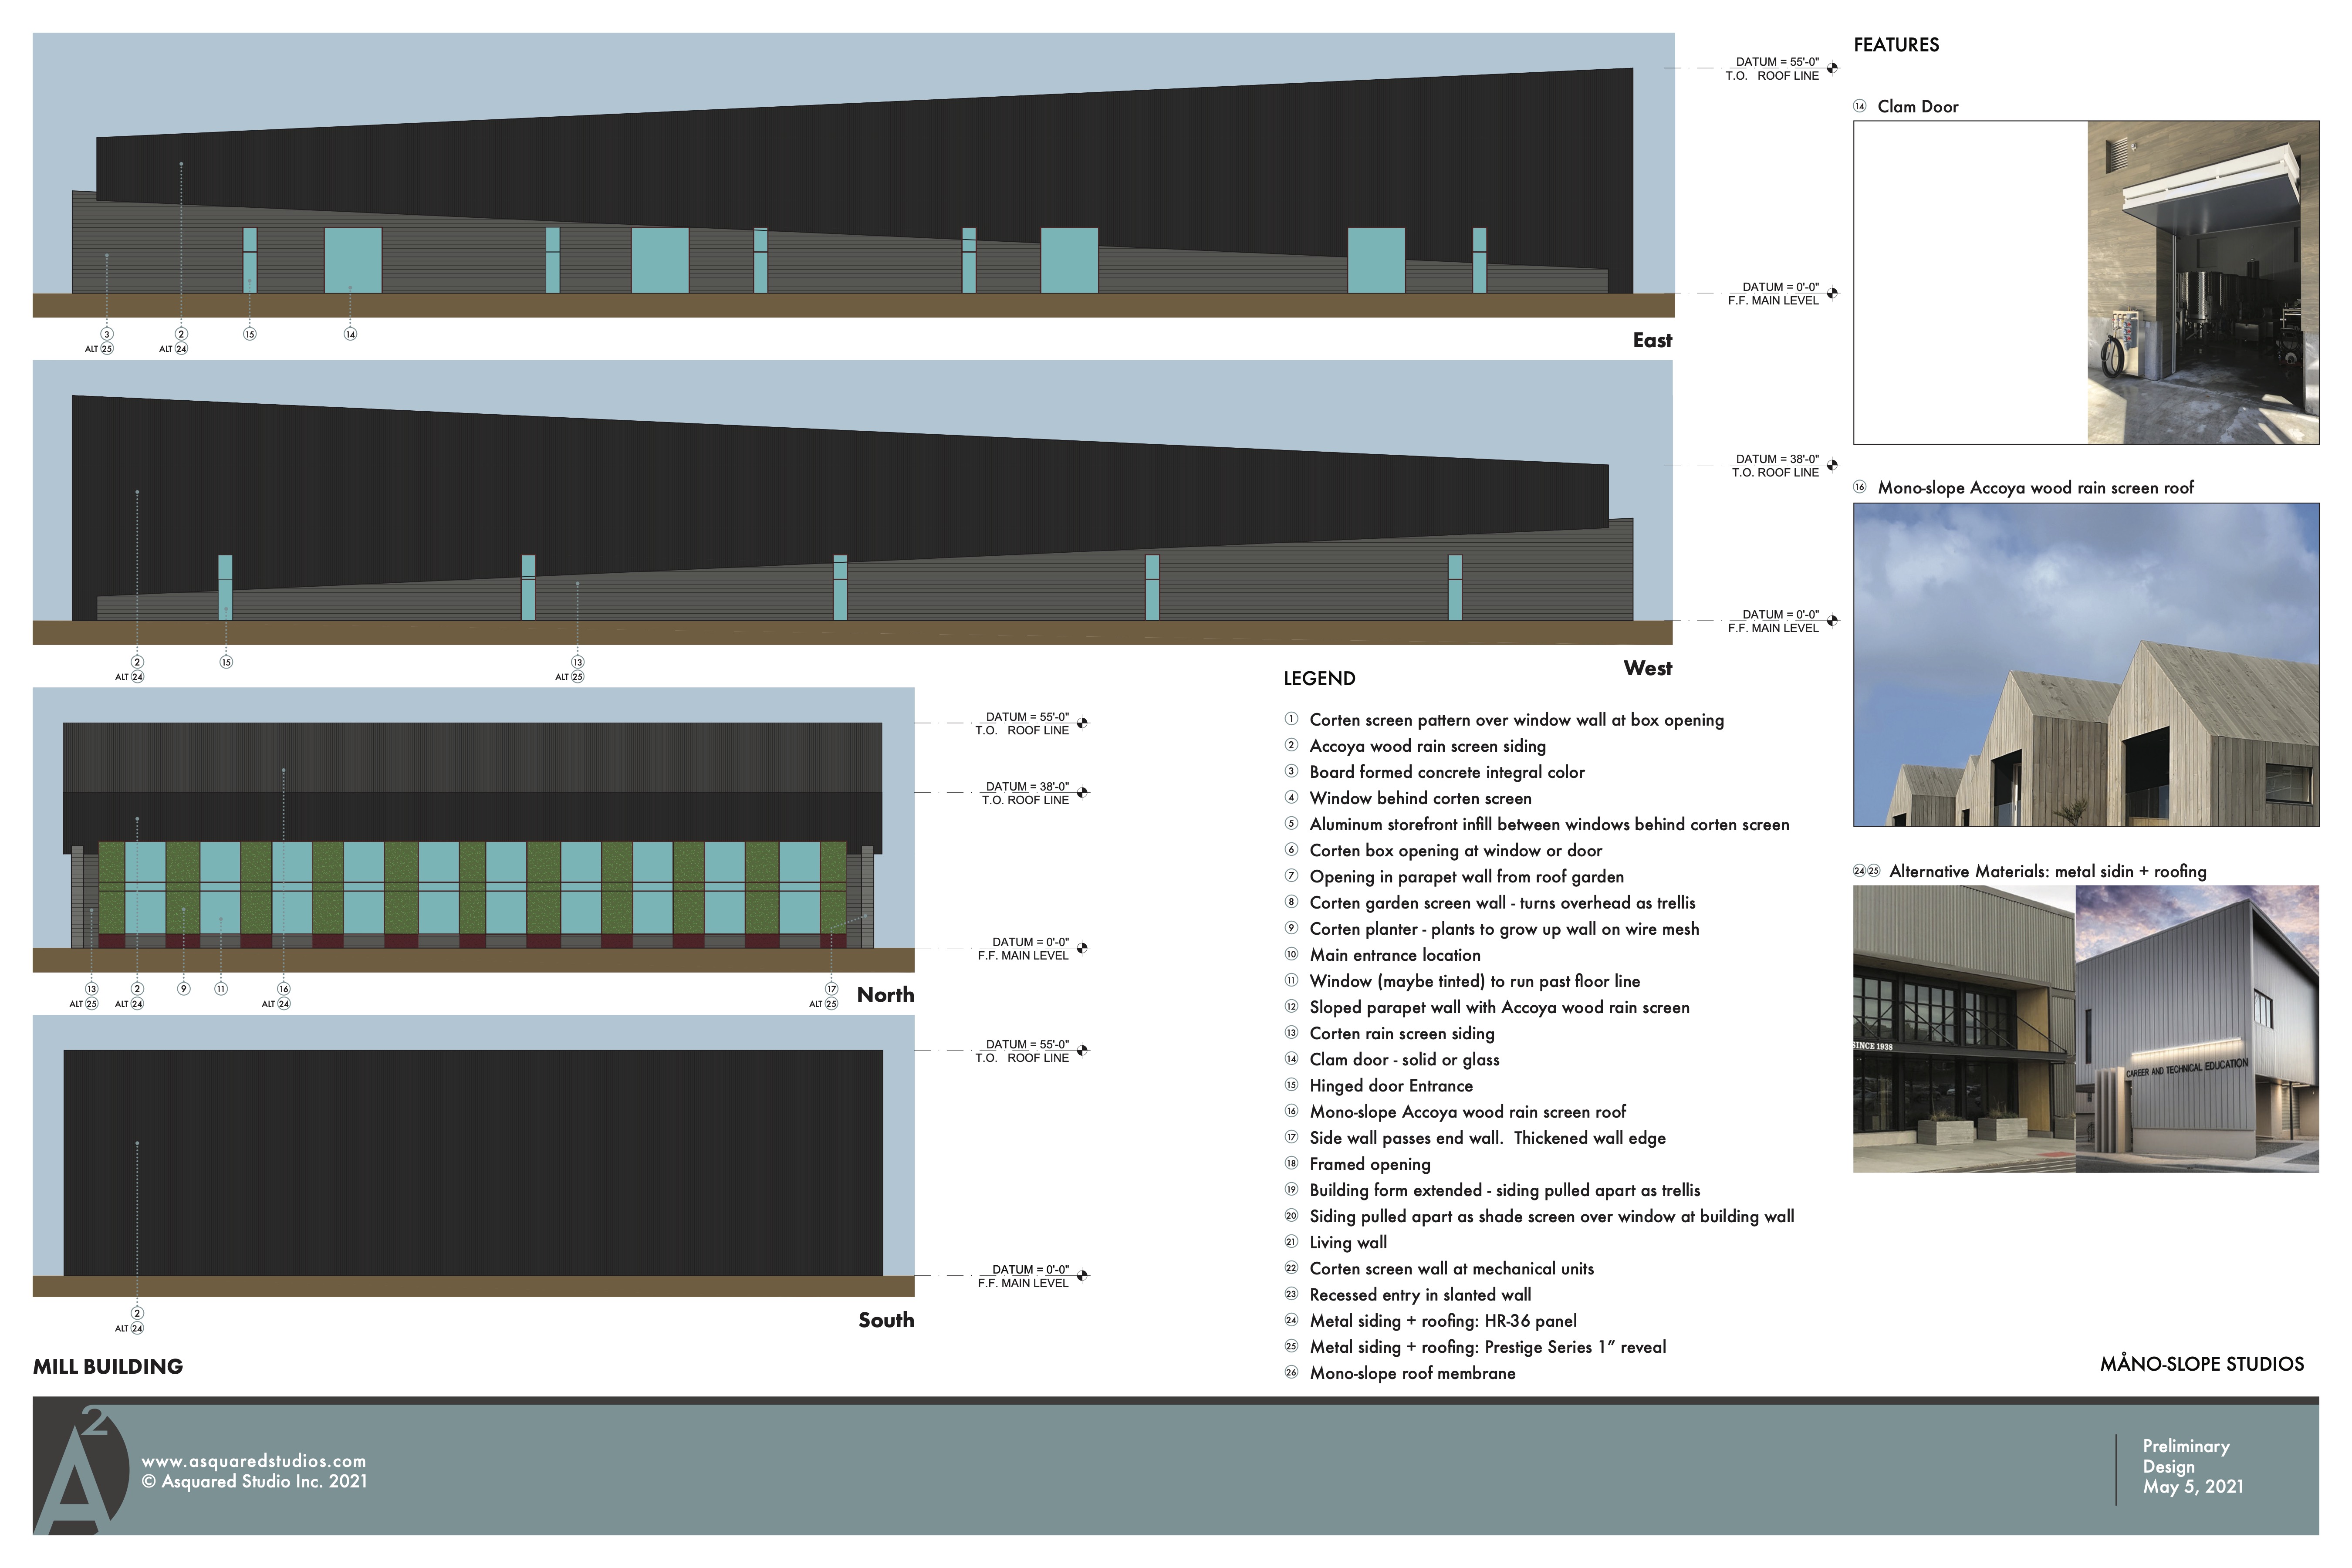Click the Career and Technical Education building photo
Screen dimensions: 2352x1568
click(2197, 1028)
